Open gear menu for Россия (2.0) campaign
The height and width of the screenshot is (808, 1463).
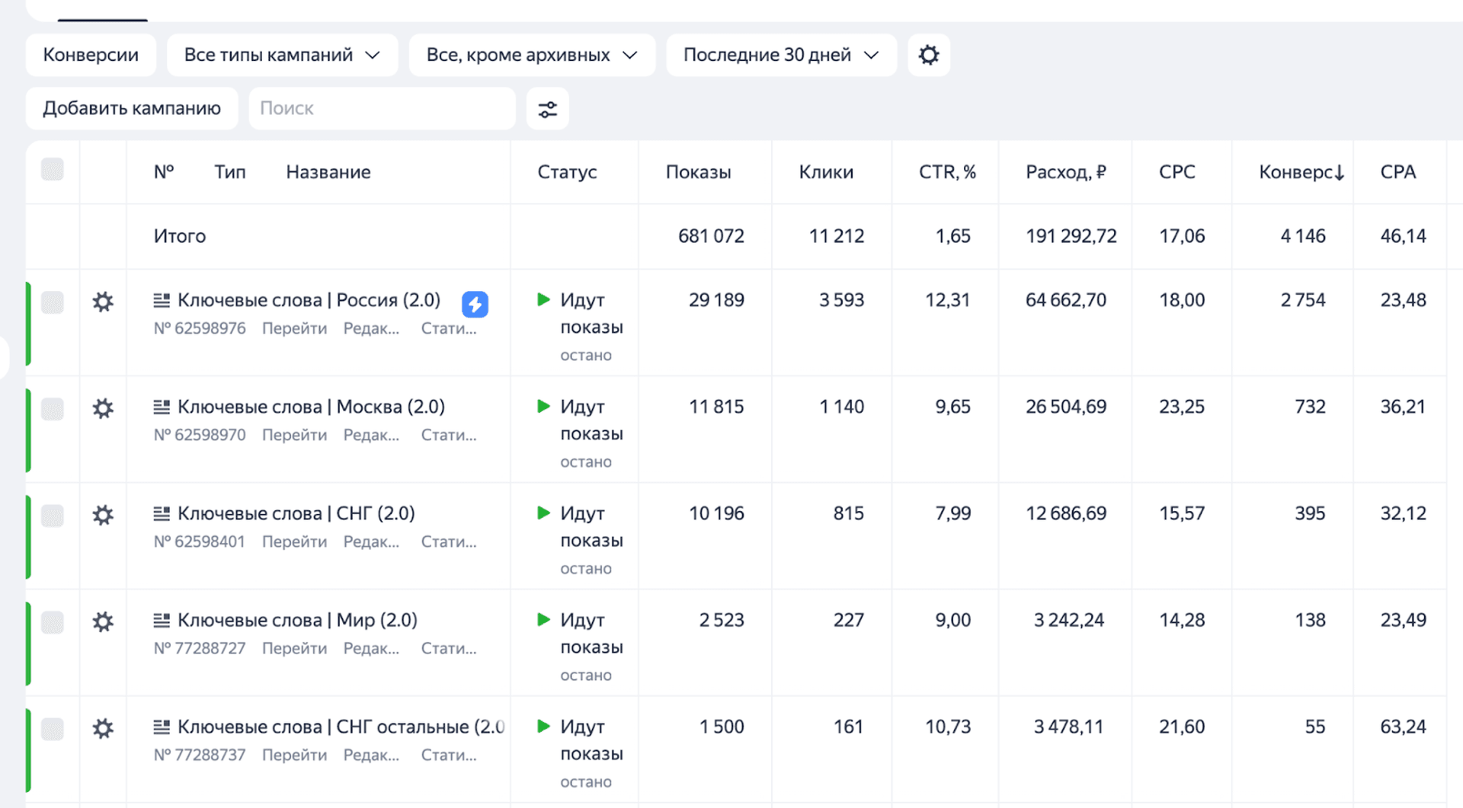point(103,302)
